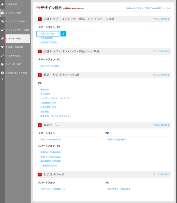This screenshot has height=203, width=177.
Task: Click the gear icon beside カテゴリ管理
Action: point(2,13)
